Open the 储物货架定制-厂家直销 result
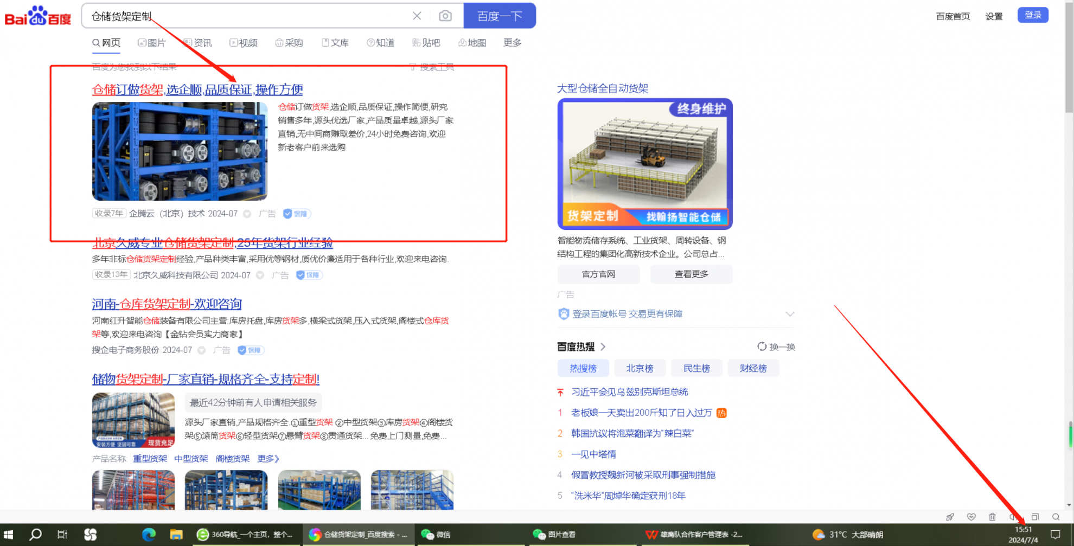 point(206,379)
